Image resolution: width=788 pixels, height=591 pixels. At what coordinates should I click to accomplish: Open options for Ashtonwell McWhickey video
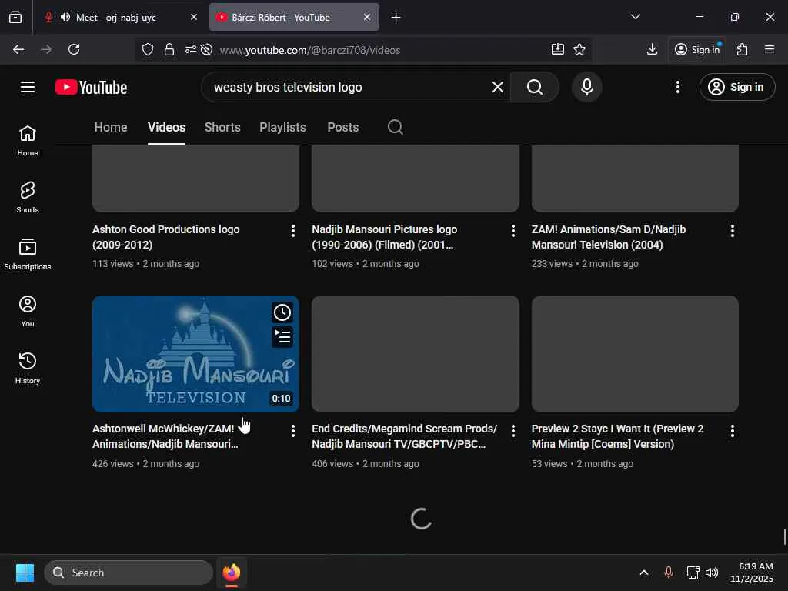(293, 431)
